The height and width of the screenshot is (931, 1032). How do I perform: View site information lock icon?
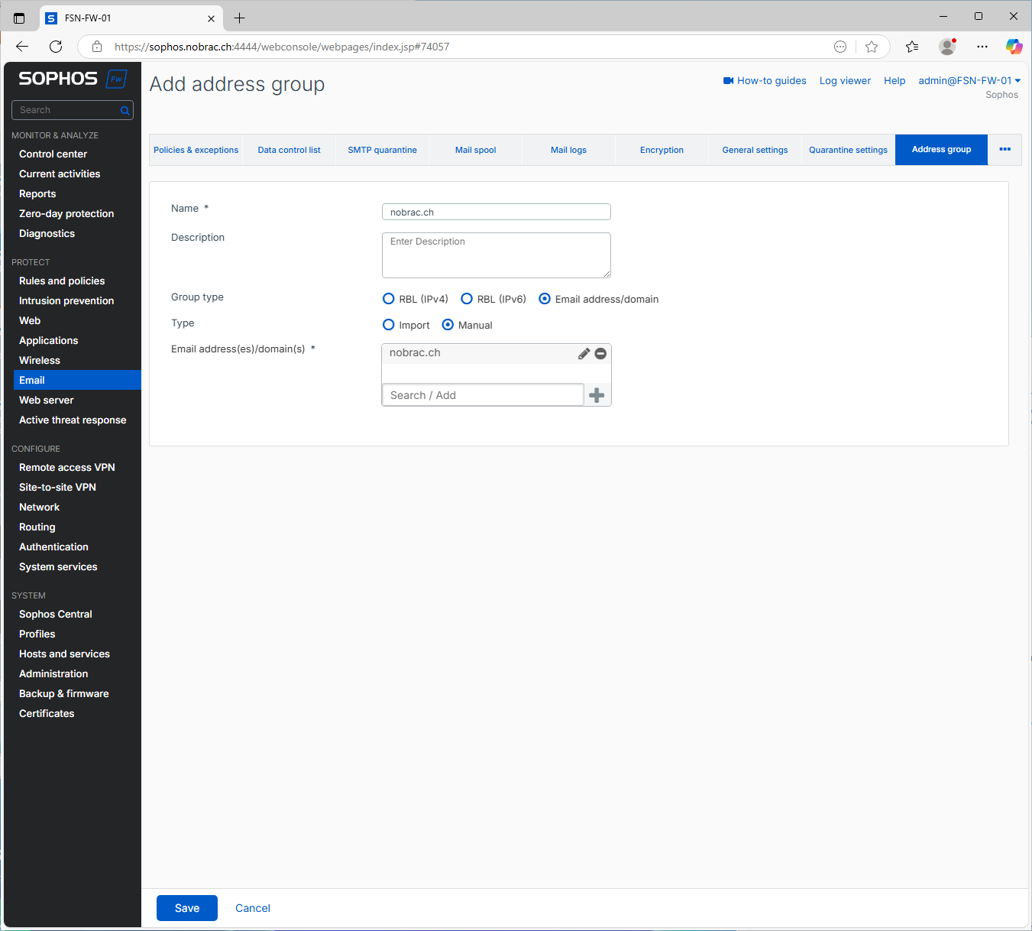coord(97,47)
